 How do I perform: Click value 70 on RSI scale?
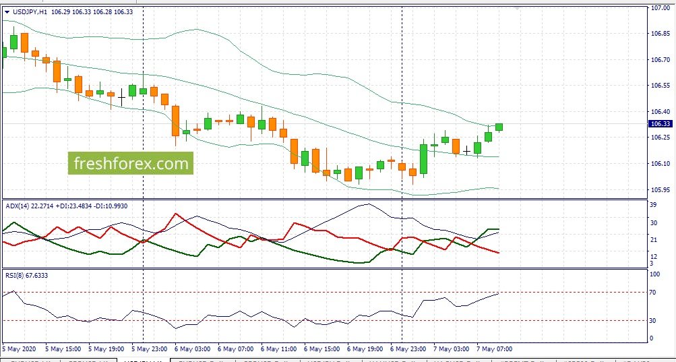653,293
